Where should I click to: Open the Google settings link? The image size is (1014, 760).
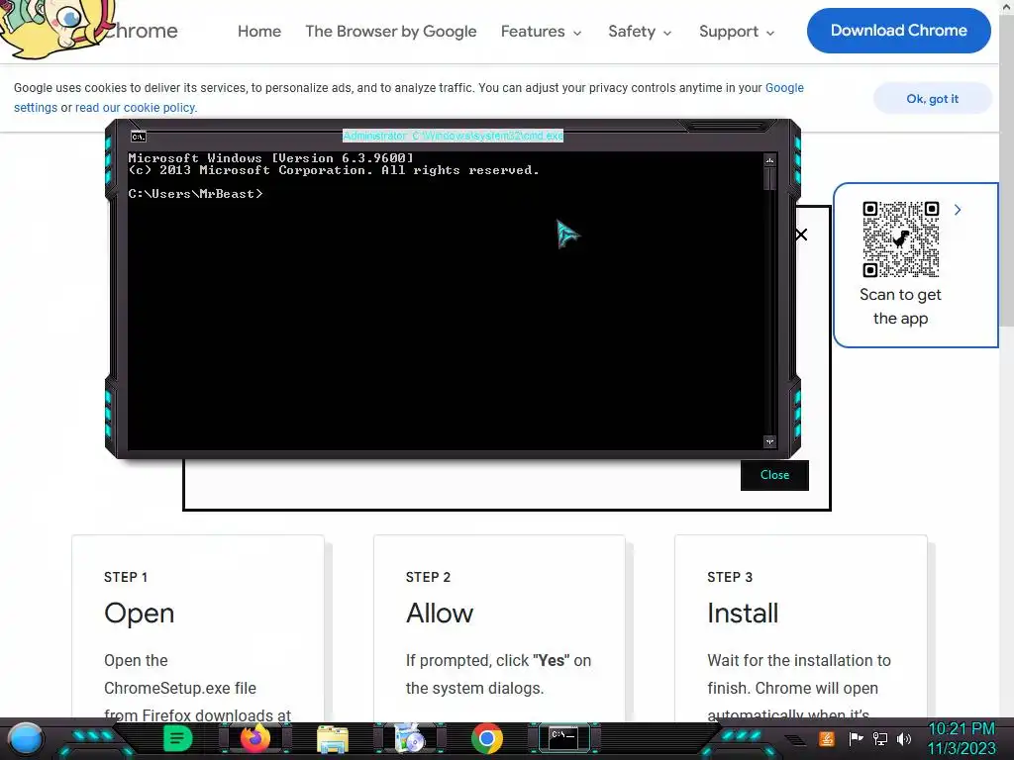click(x=784, y=88)
